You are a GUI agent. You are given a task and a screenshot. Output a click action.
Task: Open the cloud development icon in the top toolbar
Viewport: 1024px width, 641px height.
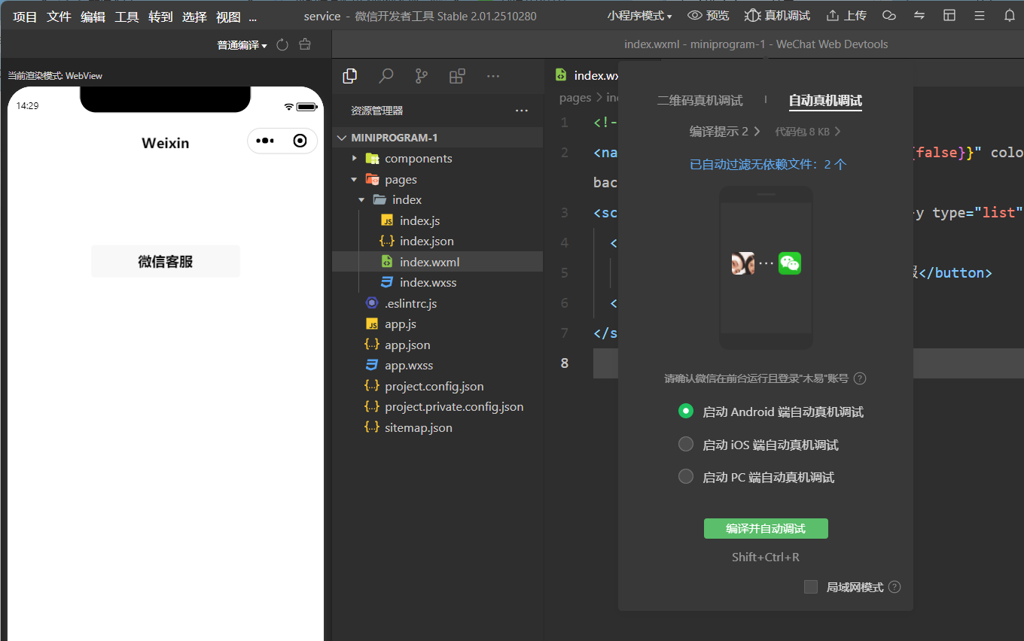pyautogui.click(x=889, y=16)
